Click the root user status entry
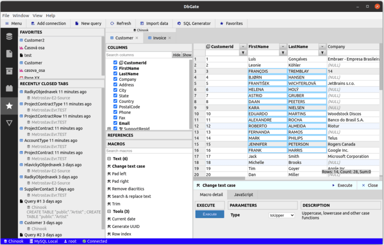The height and width of the screenshot is (245, 384). pos(70,241)
